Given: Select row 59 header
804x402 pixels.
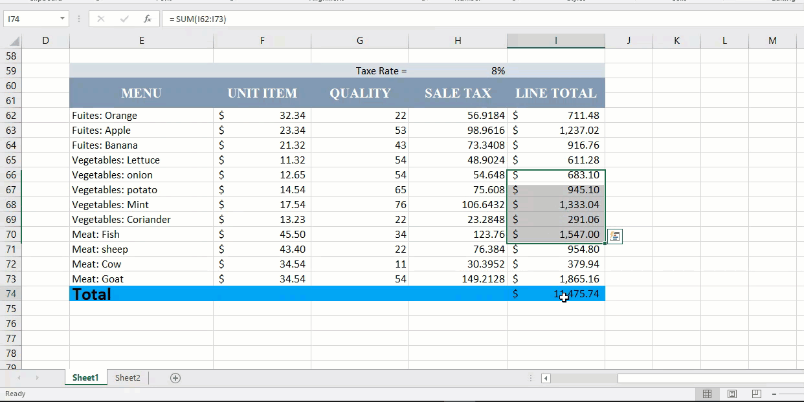Looking at the screenshot, I should click(x=11, y=71).
